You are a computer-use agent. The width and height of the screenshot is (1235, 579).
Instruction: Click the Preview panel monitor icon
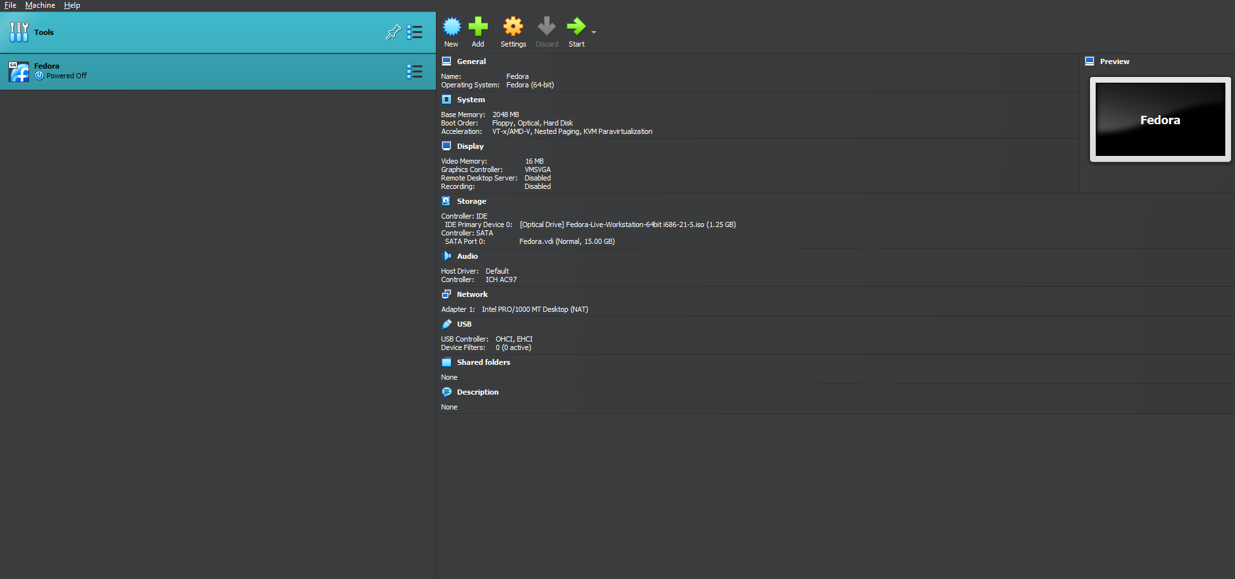[x=1089, y=61]
